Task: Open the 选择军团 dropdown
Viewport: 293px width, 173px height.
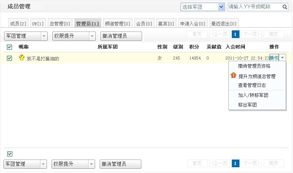Action: point(221,7)
